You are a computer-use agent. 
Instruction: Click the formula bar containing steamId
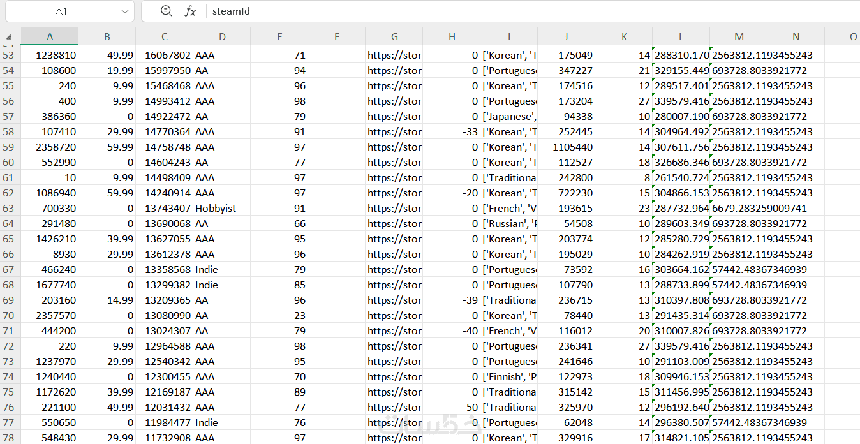(510, 11)
